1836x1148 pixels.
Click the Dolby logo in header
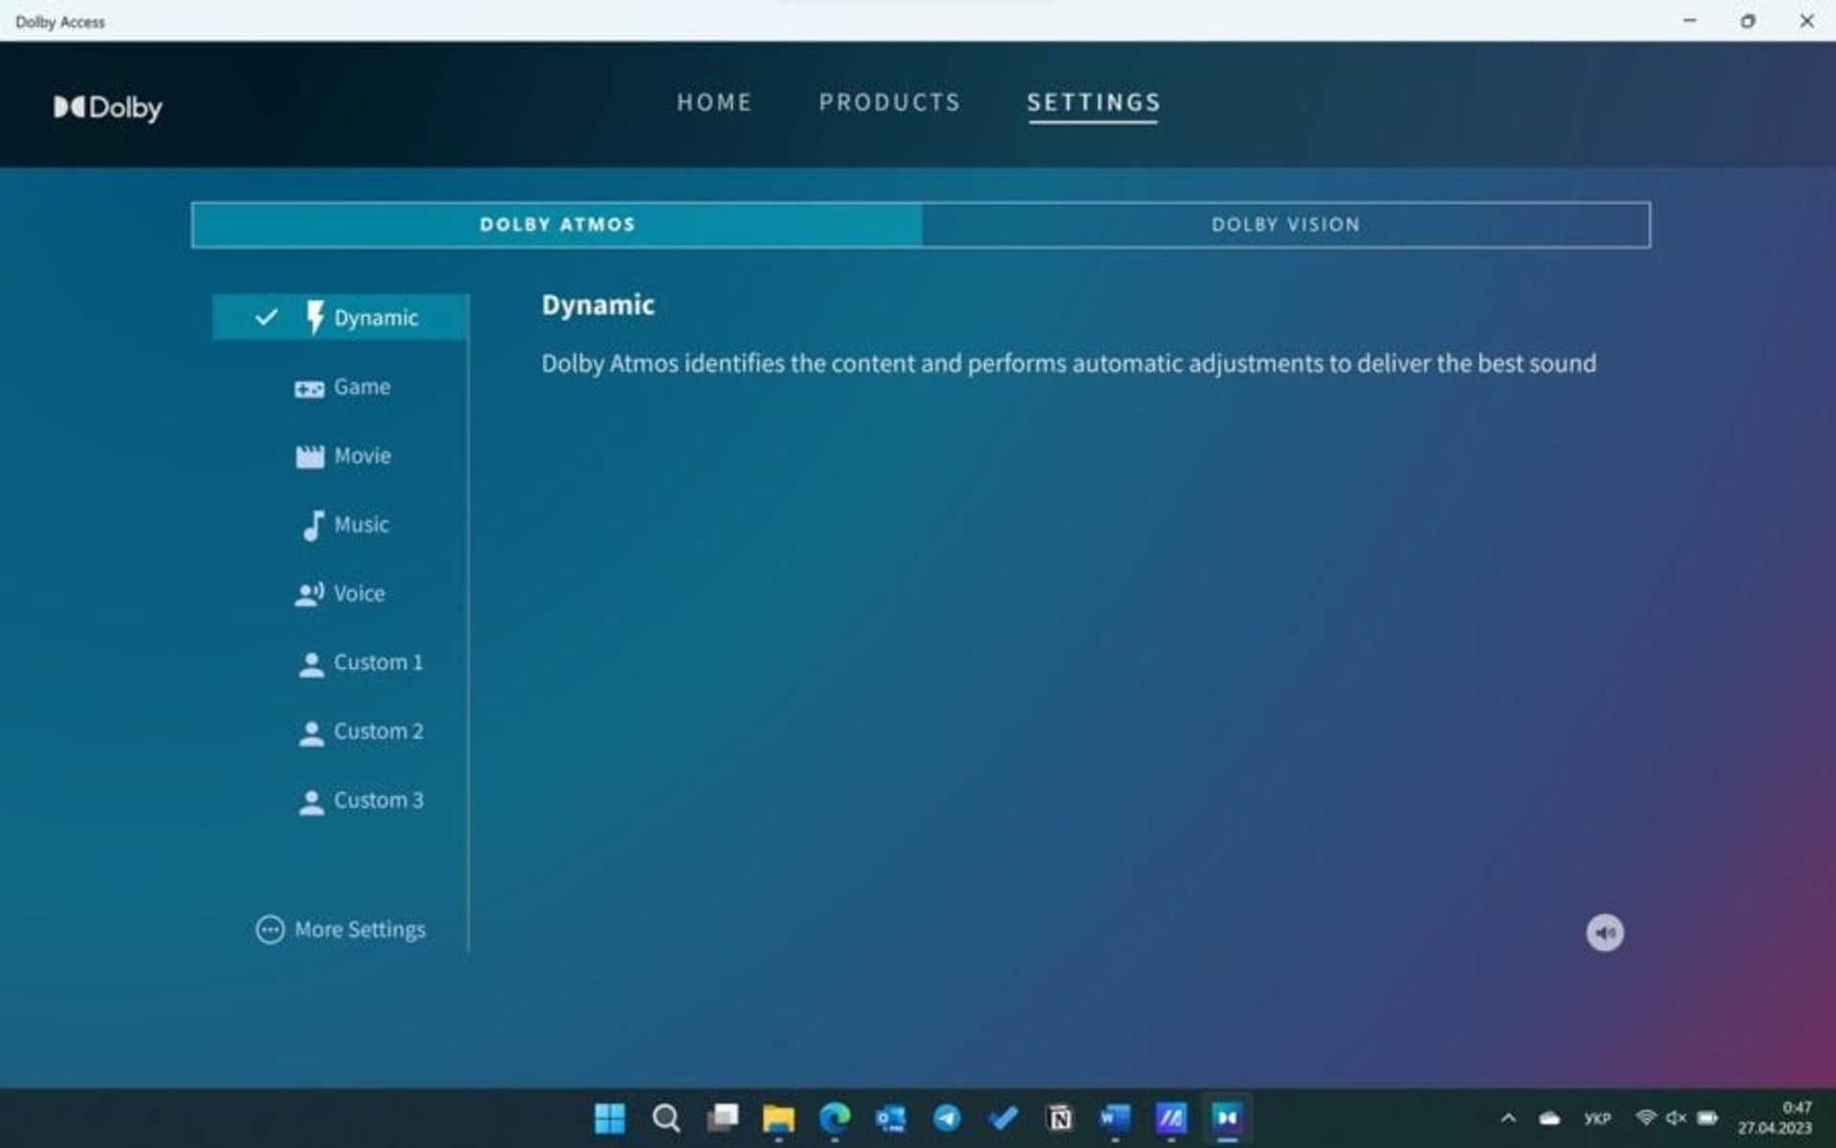pyautogui.click(x=108, y=107)
